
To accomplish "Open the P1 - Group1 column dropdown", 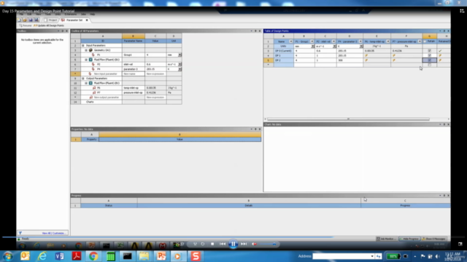I will coord(312,41).
